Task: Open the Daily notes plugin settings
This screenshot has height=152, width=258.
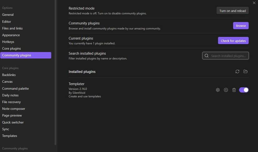Action: pyautogui.click(x=10, y=95)
